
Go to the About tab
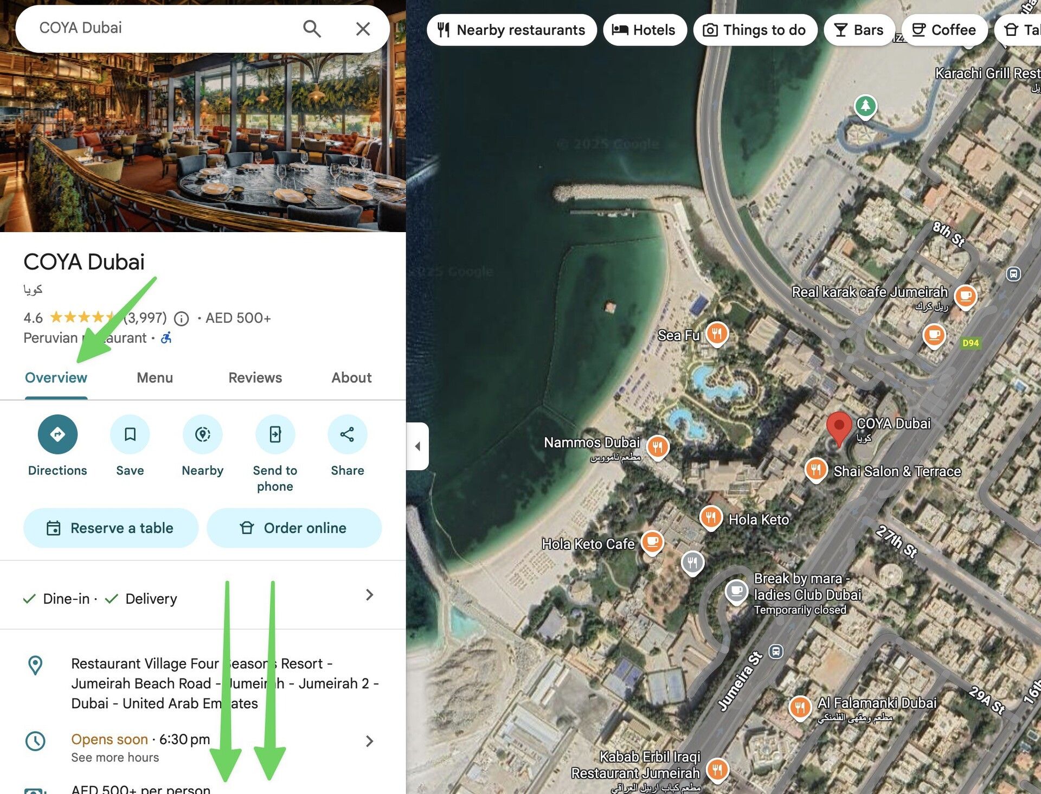[x=351, y=378]
